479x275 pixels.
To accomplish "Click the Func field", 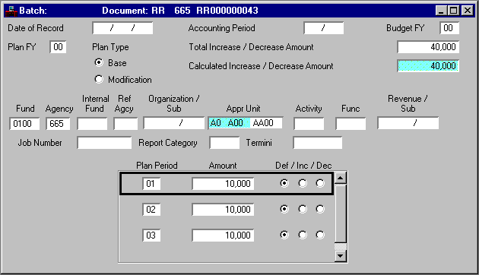I will pyautogui.click(x=351, y=124).
